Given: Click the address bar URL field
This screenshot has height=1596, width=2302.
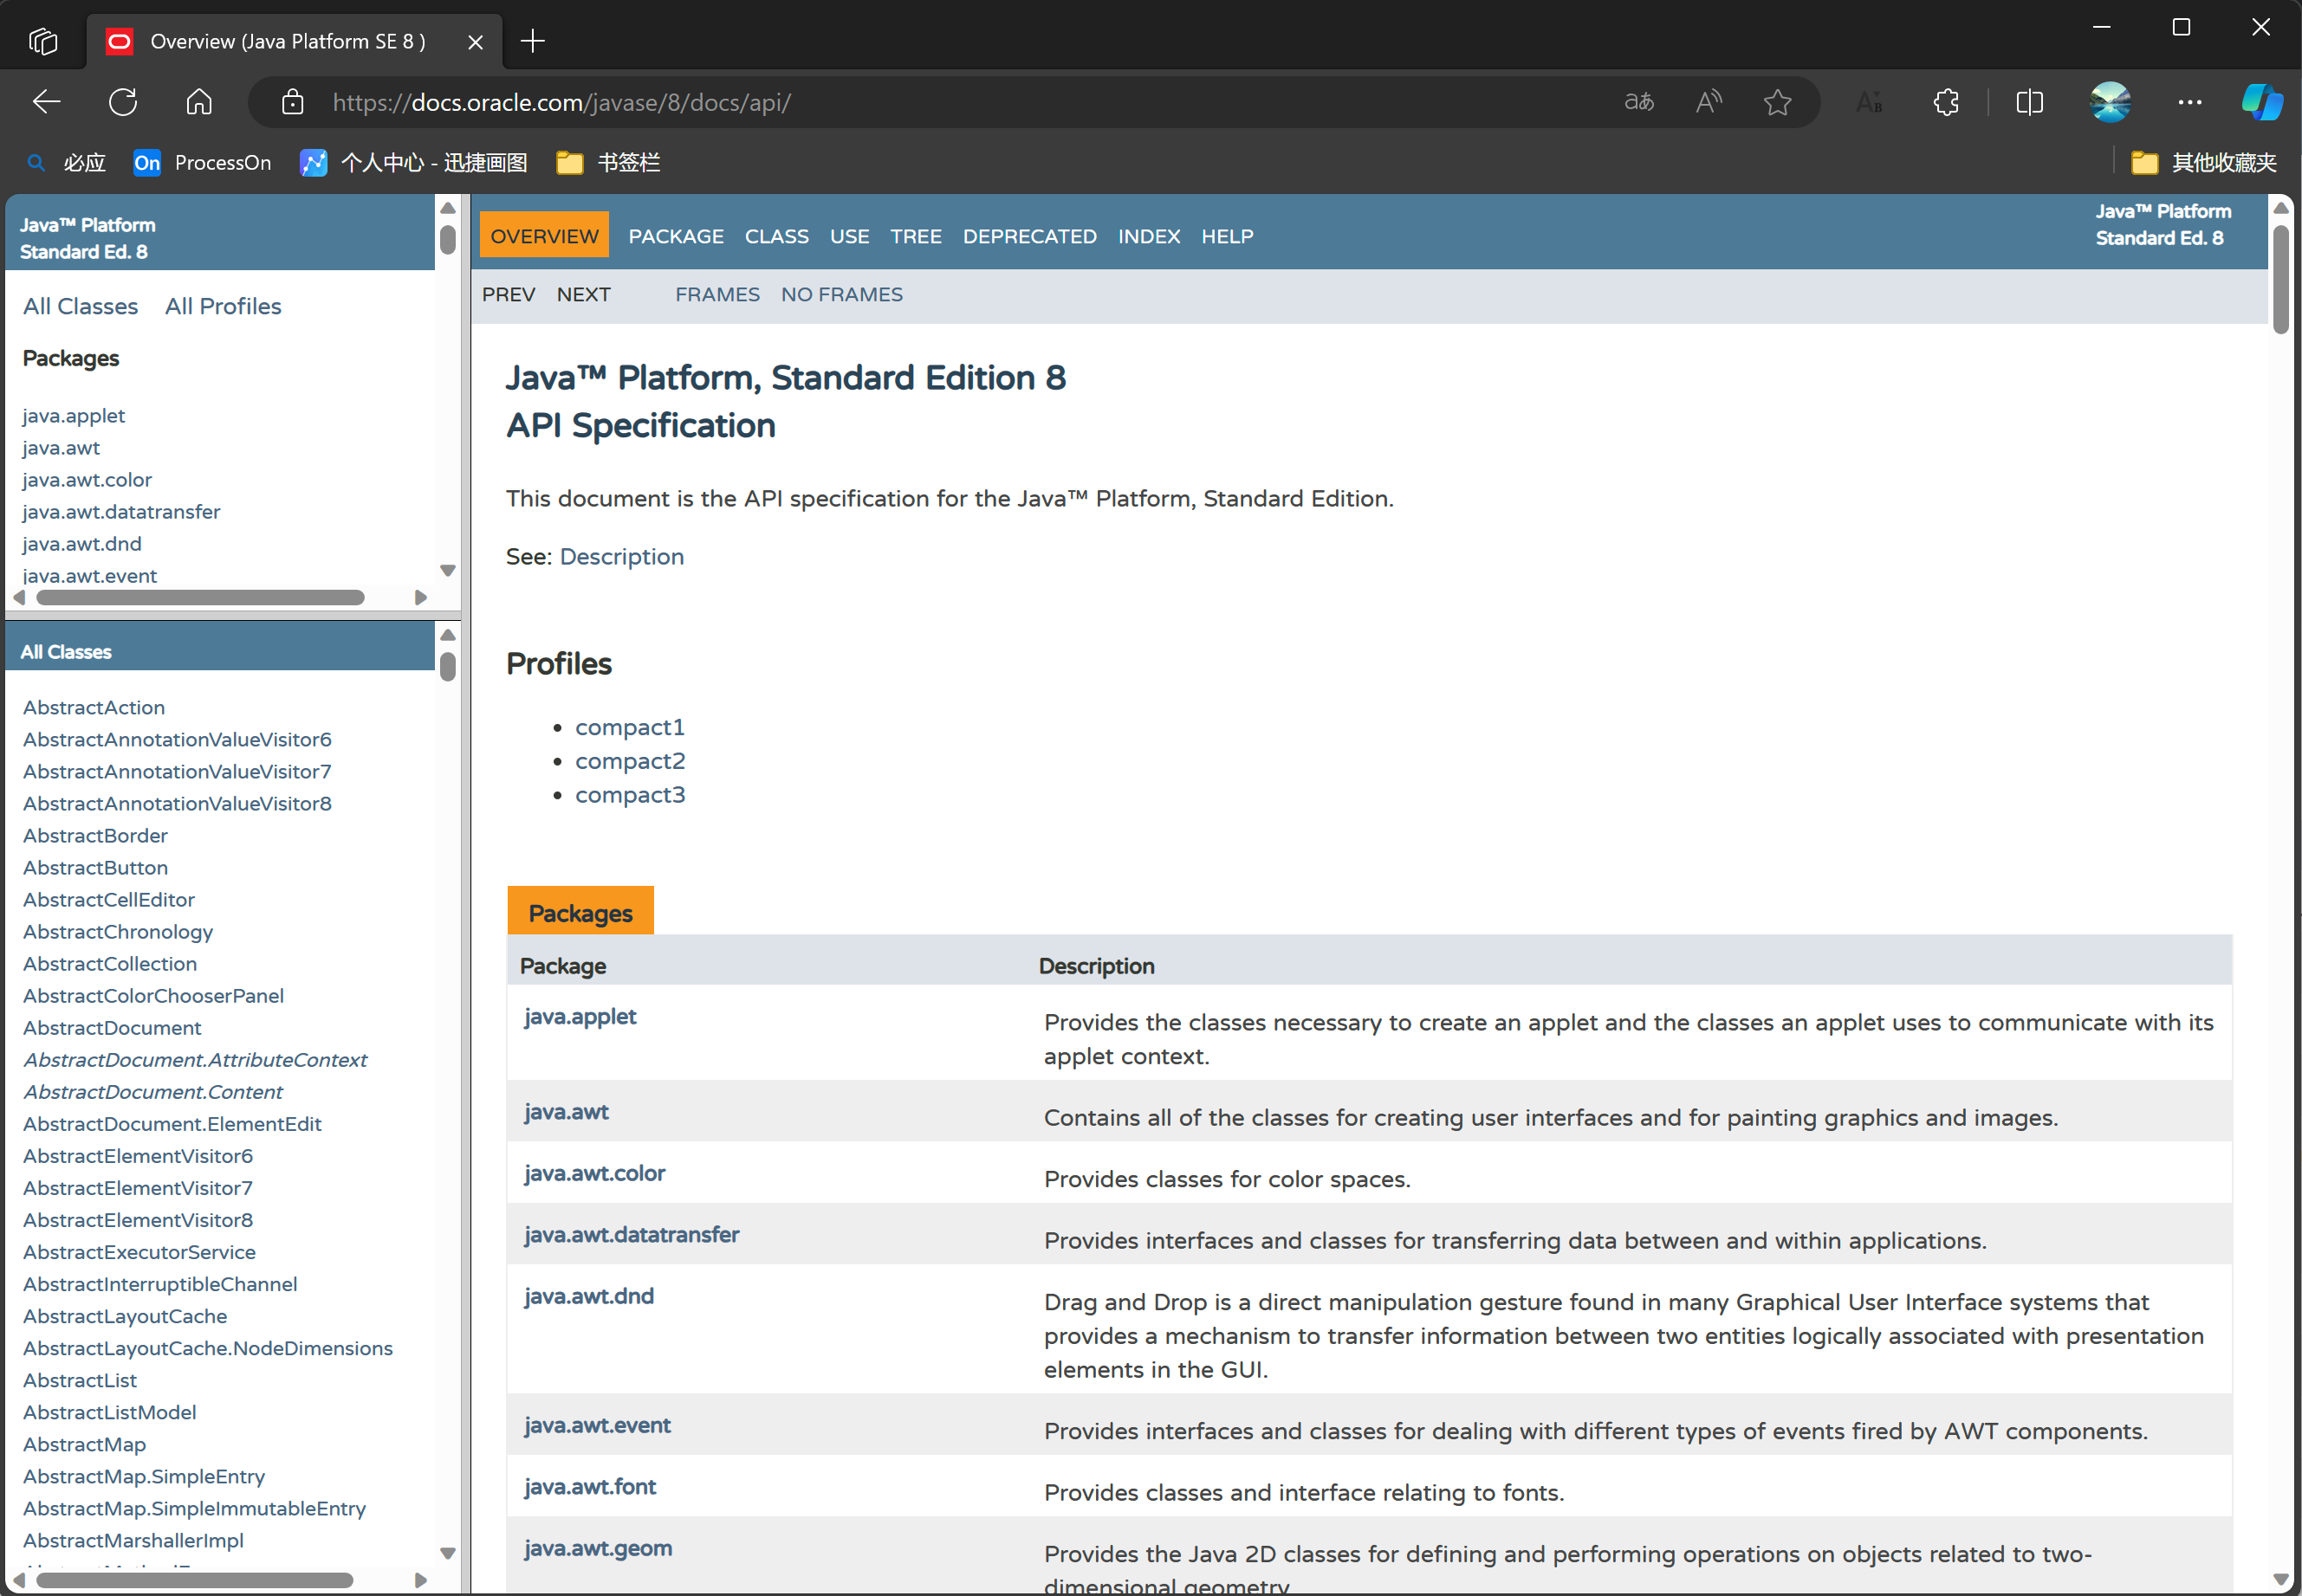Looking at the screenshot, I should (900, 102).
